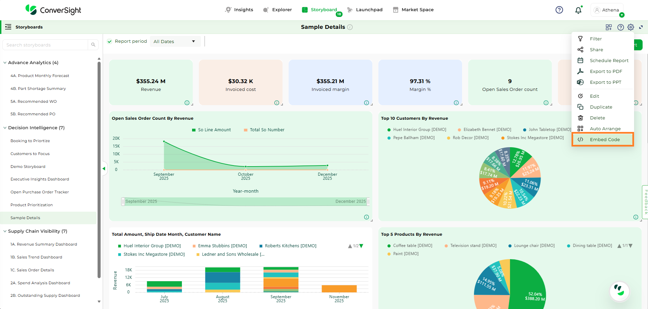Go to the Explorer navigation tab
648x309 pixels.
(277, 10)
